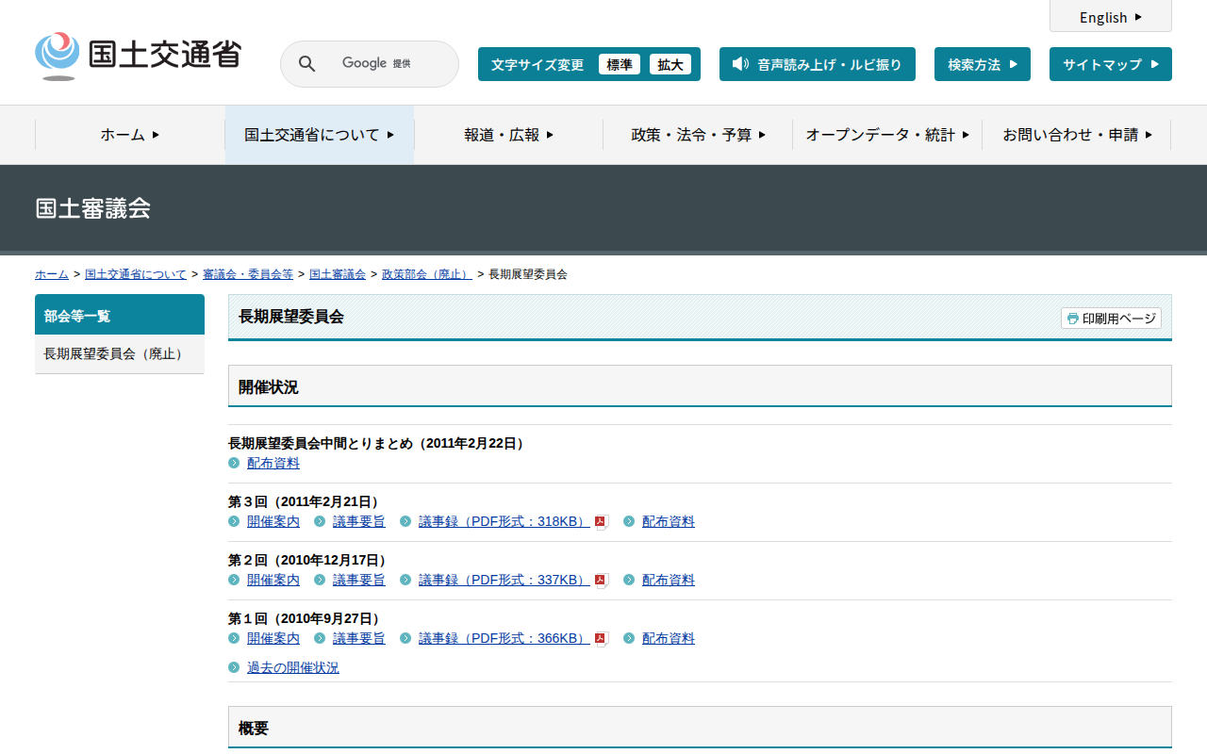
Task: Click the MLIT logo in the header
Action: click(138, 56)
